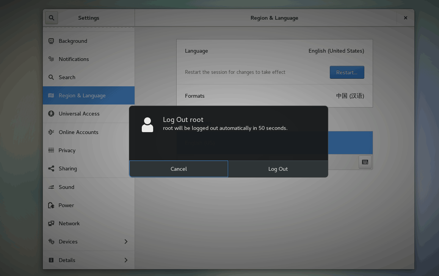
Task: Open the Formats selection row
Action: 274,96
